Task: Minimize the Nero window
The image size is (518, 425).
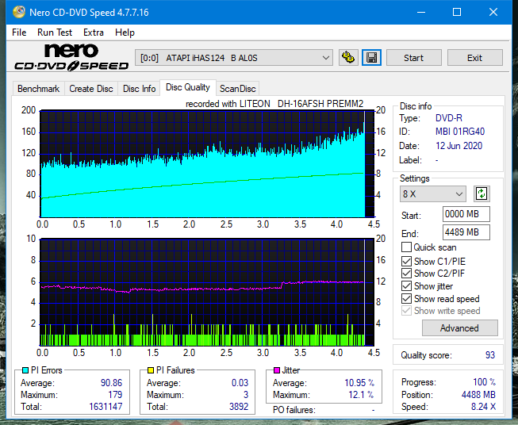Action: pos(421,12)
